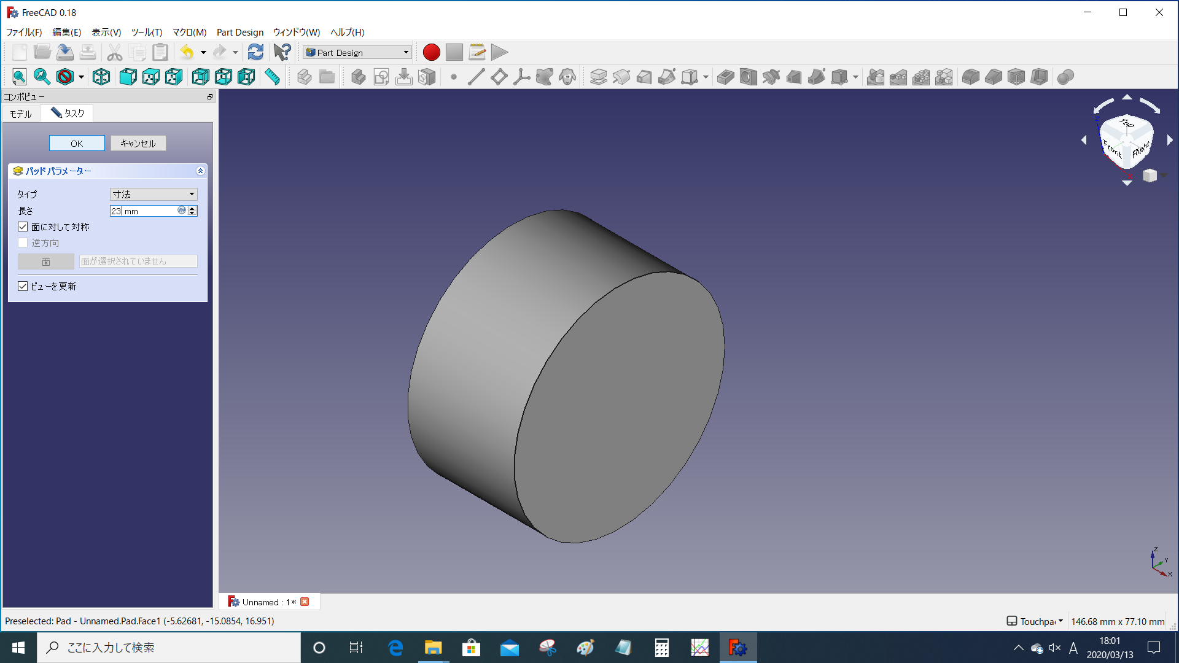Image resolution: width=1179 pixels, height=663 pixels.
Task: Open the タイプ dropdown showing 寸法
Action: [154, 194]
